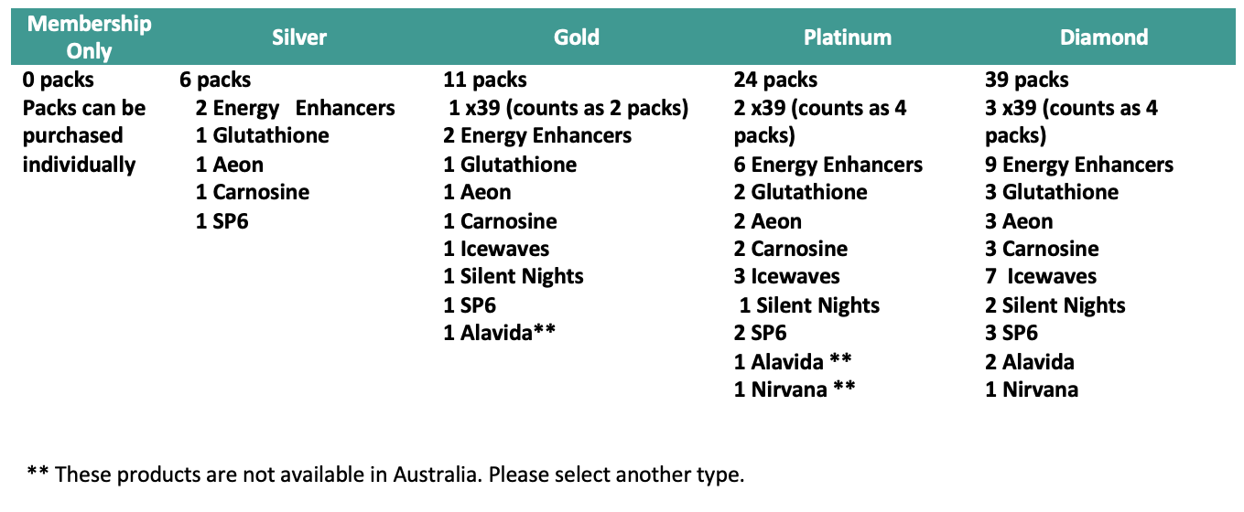Viewport: 1244px width, 512px height.
Task: Click the Membership Only header cell
Action: [89, 37]
